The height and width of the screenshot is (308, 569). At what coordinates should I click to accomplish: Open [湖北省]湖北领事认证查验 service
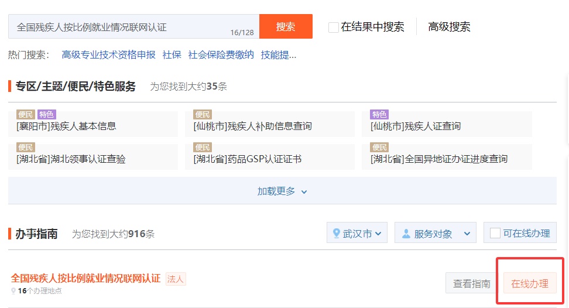click(71, 159)
